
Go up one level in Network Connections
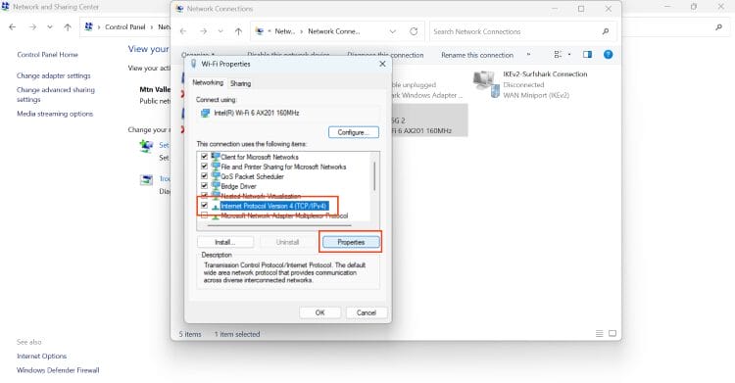tap(238, 31)
